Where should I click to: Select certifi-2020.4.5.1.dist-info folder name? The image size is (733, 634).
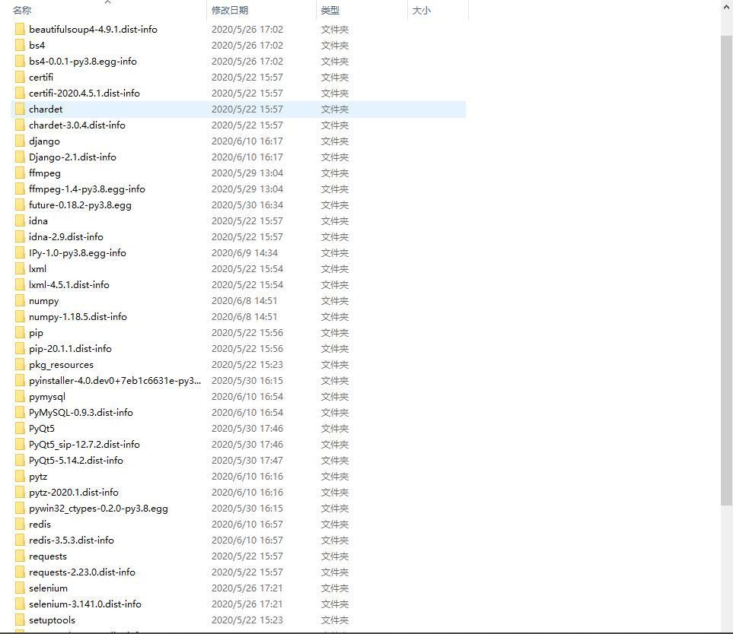84,93
